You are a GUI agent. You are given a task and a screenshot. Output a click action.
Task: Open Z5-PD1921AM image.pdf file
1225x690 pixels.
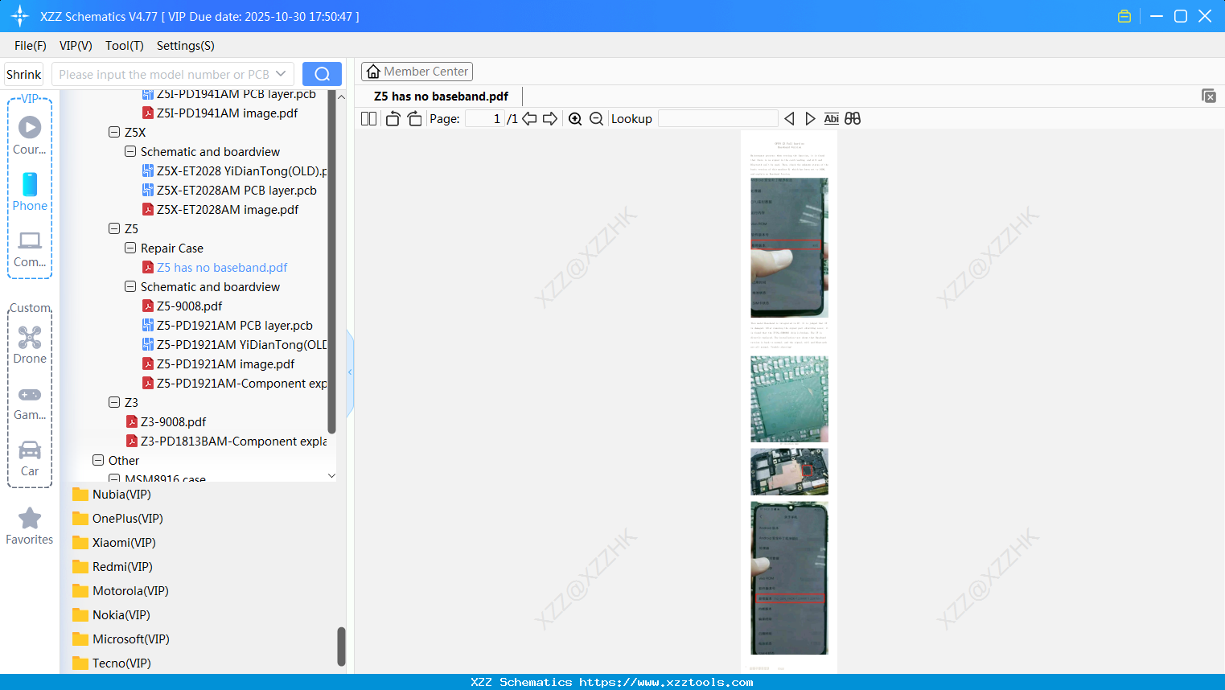pyautogui.click(x=225, y=364)
